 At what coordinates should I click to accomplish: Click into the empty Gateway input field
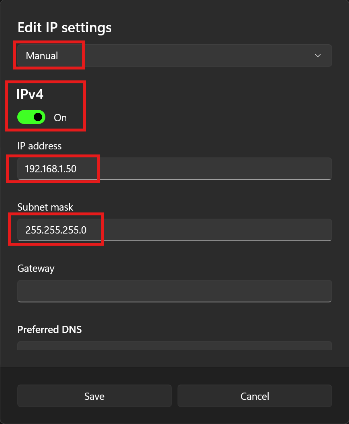(174, 291)
